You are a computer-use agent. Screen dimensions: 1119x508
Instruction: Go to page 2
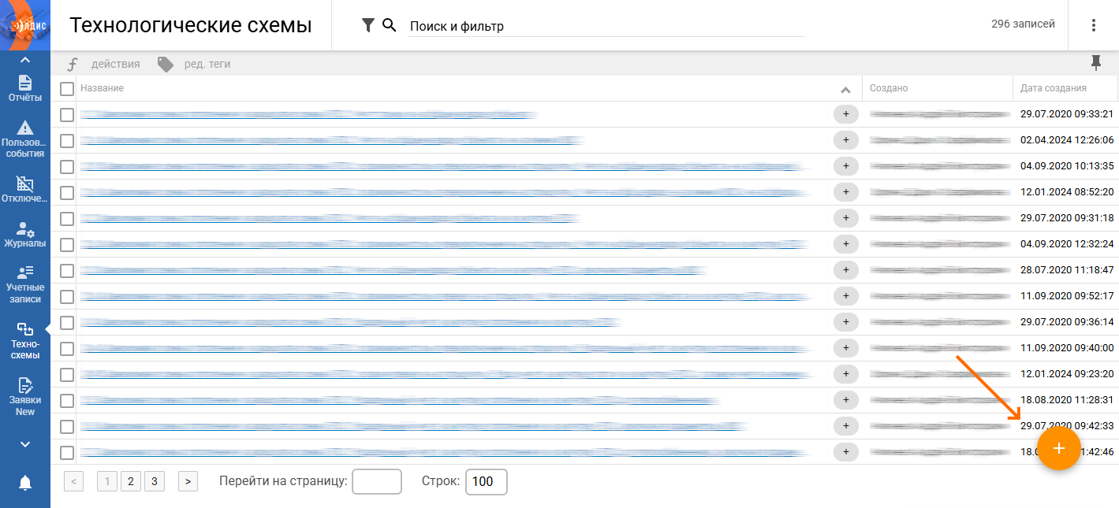132,481
